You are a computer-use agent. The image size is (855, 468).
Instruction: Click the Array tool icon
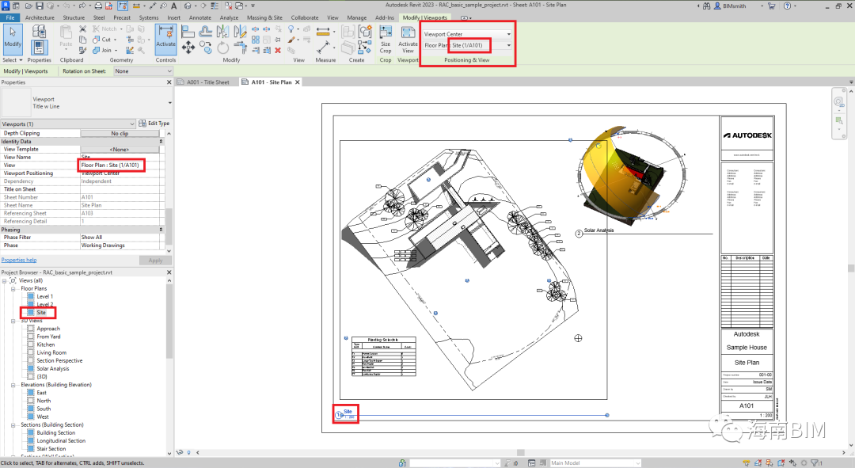click(256, 40)
